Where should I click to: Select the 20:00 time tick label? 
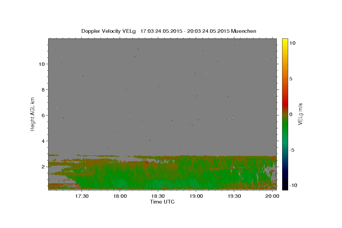click(272, 196)
